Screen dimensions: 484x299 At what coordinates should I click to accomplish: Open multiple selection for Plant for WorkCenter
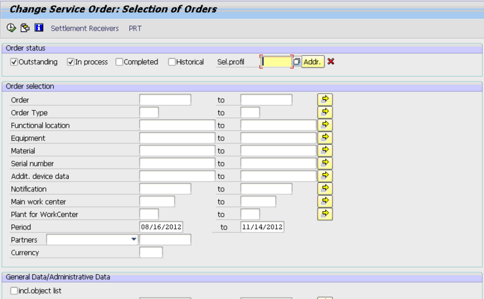(325, 214)
